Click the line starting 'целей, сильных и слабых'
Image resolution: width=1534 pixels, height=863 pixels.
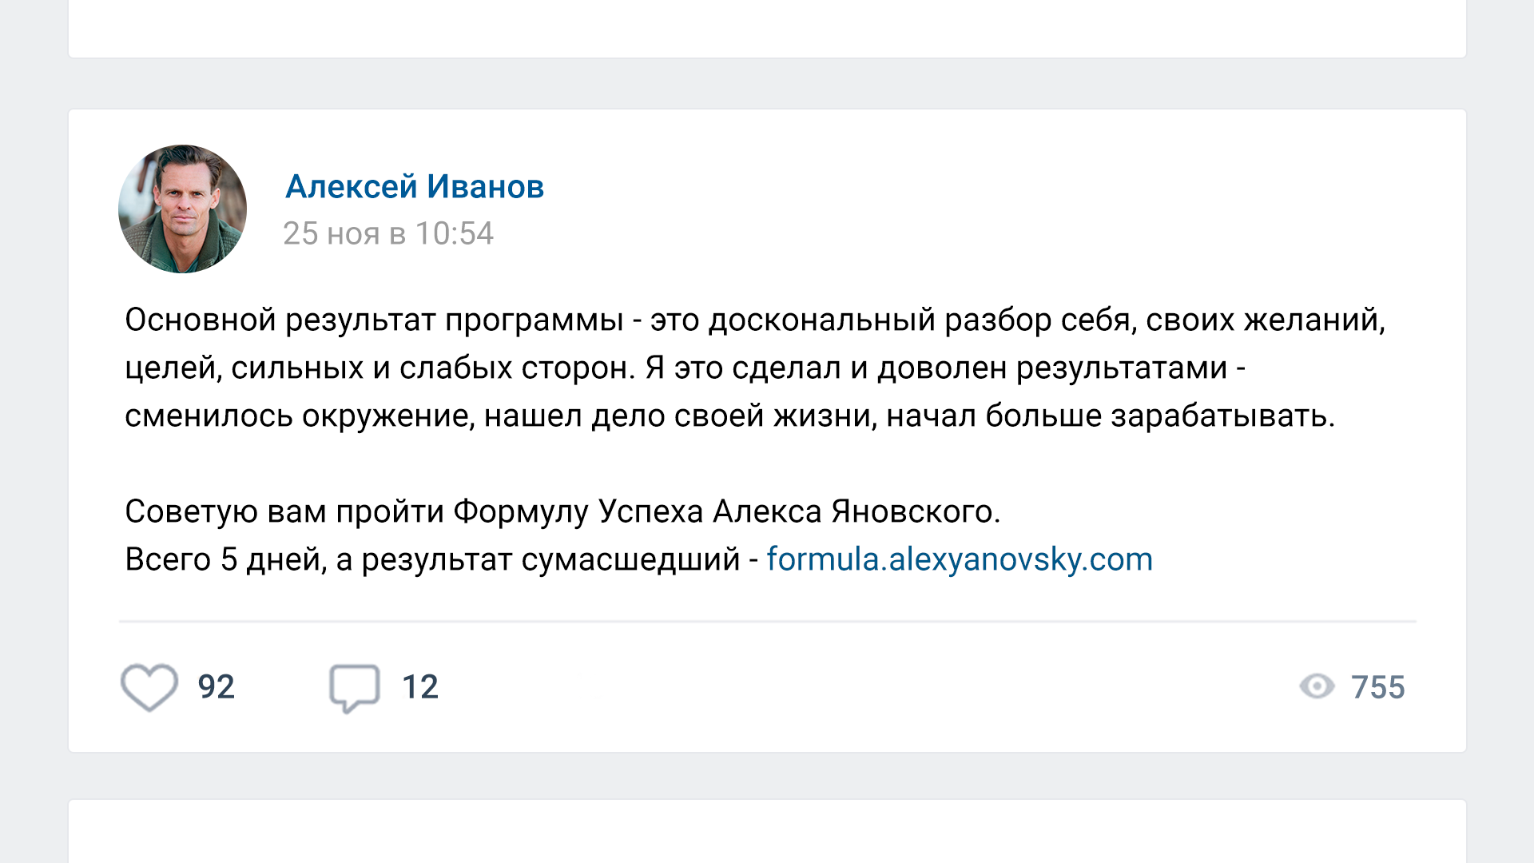point(685,368)
